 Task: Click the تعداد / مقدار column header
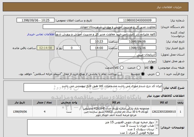45,103
